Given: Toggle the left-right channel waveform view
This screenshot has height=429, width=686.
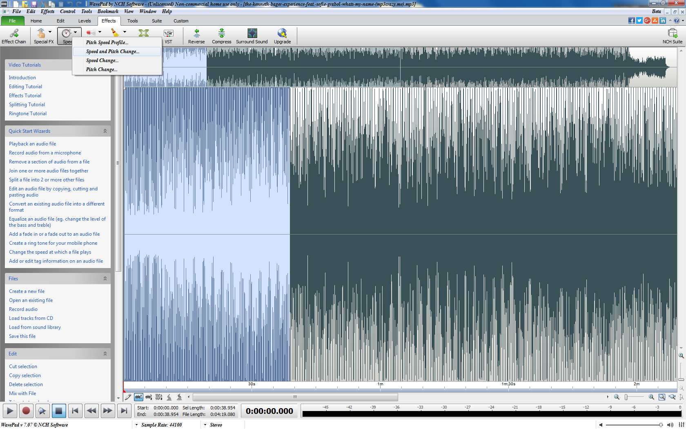Looking at the screenshot, I should [x=149, y=397].
